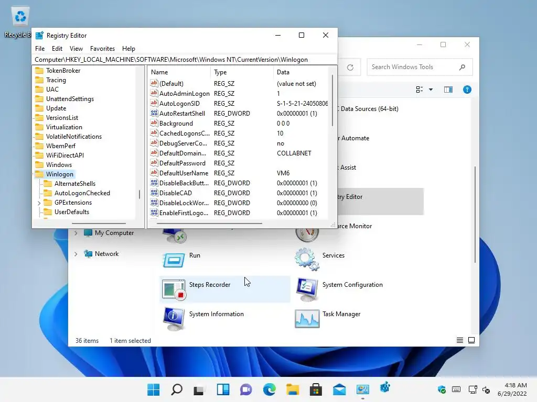Viewport: 537px width, 402px height.
Task: Open the Favorites menu in Registry Editor
Action: click(102, 49)
